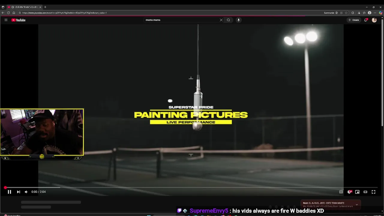Screen dimensions: 384x216
Task: Click the yellow emoji under the webcam
Action: [x=42, y=156]
